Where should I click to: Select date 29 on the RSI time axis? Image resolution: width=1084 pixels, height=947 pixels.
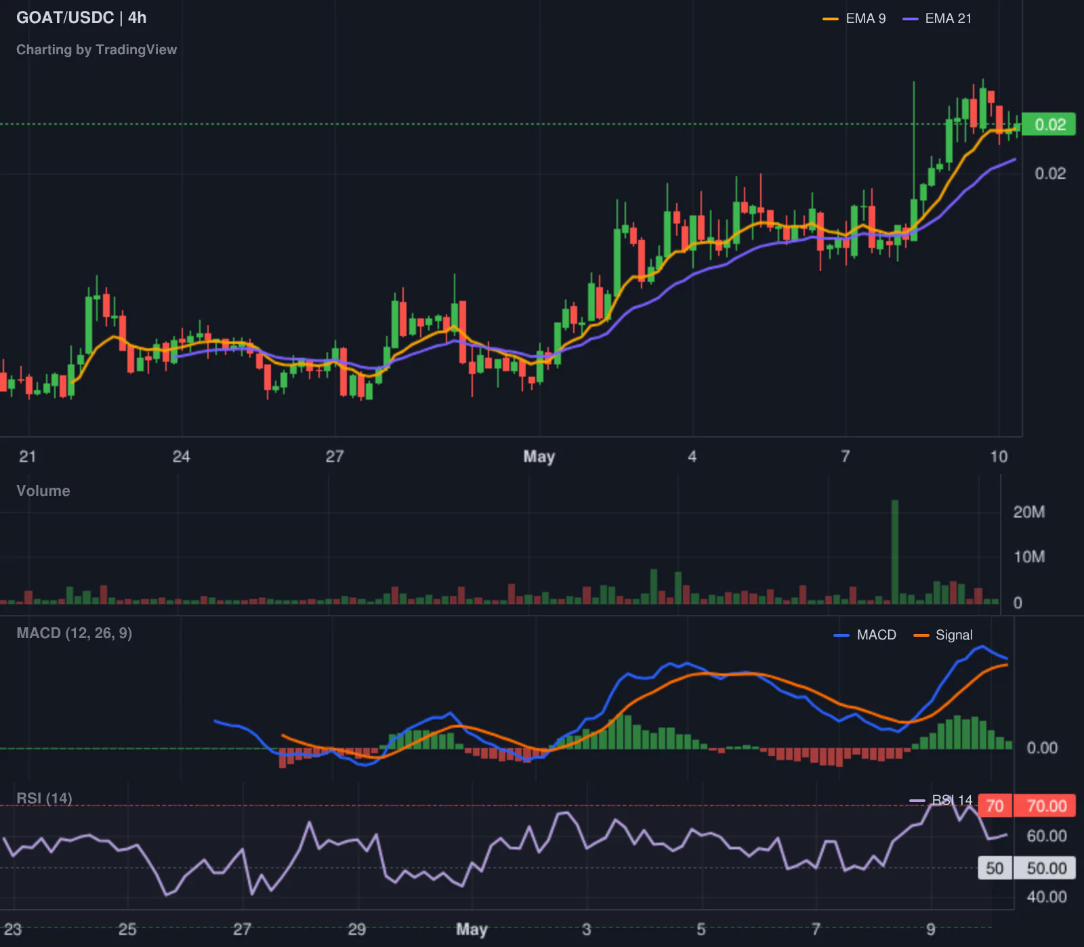click(357, 929)
